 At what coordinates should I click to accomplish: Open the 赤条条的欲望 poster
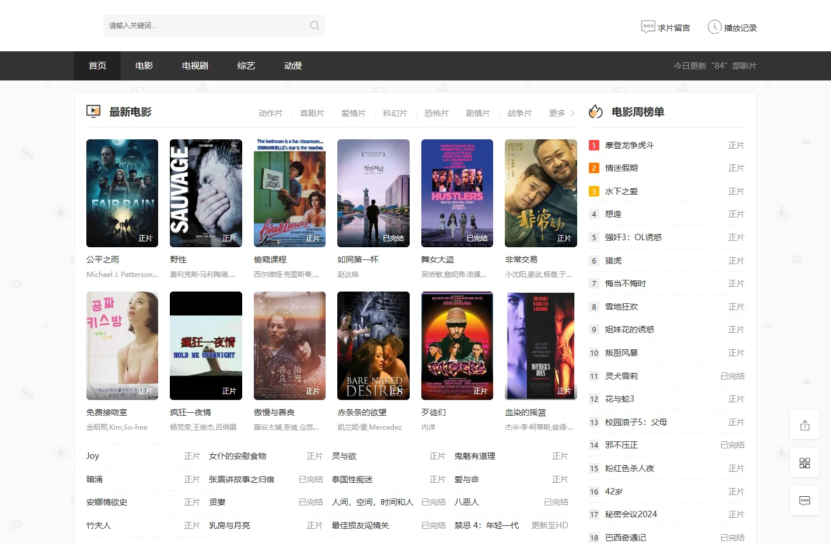[373, 346]
